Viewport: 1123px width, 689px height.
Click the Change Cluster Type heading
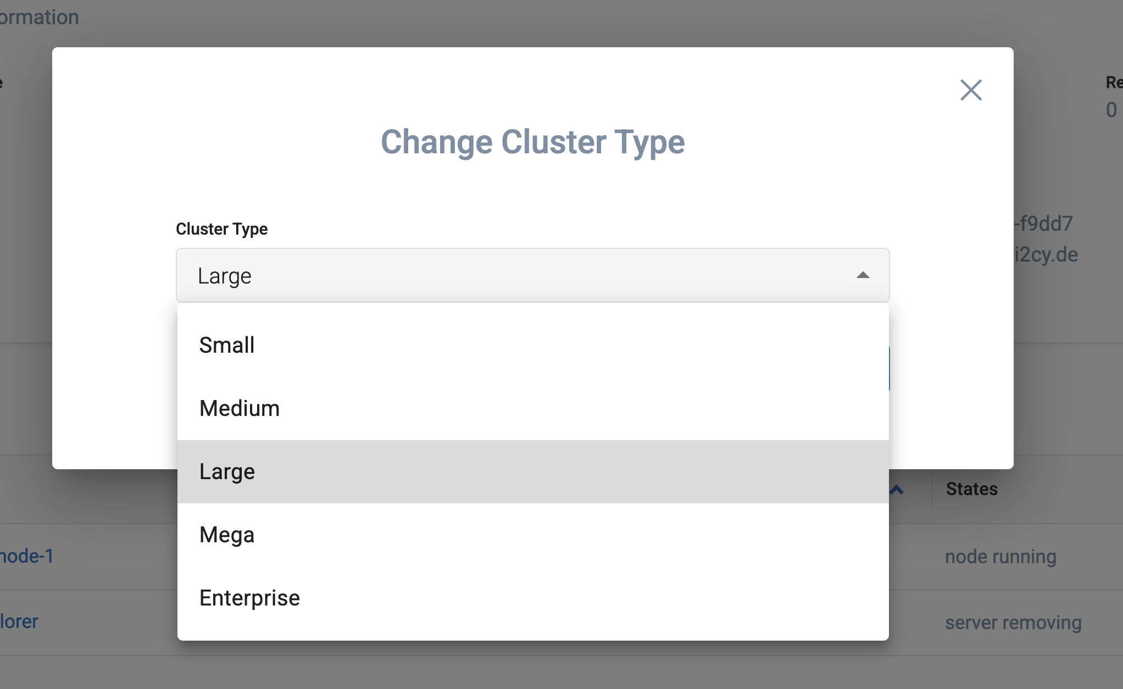click(x=532, y=142)
